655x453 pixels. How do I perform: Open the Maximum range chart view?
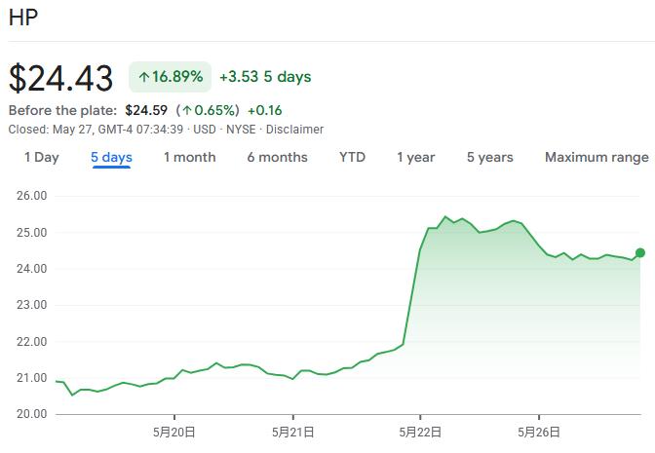pos(597,158)
